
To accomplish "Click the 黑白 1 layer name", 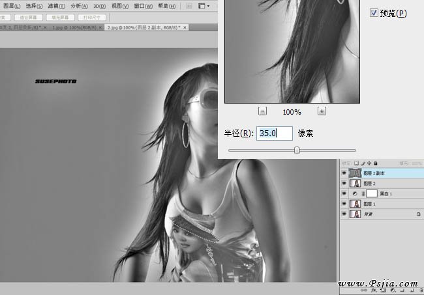I will point(386,193).
